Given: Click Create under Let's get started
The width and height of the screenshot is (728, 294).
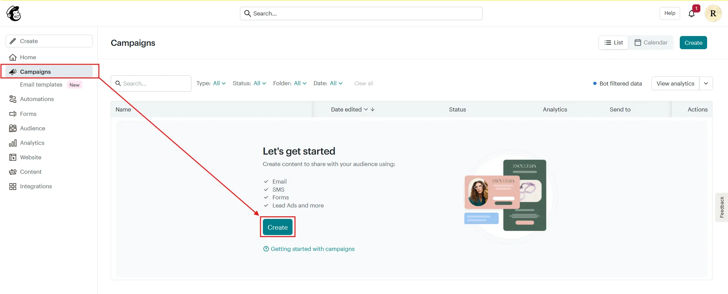Looking at the screenshot, I should coord(278,227).
